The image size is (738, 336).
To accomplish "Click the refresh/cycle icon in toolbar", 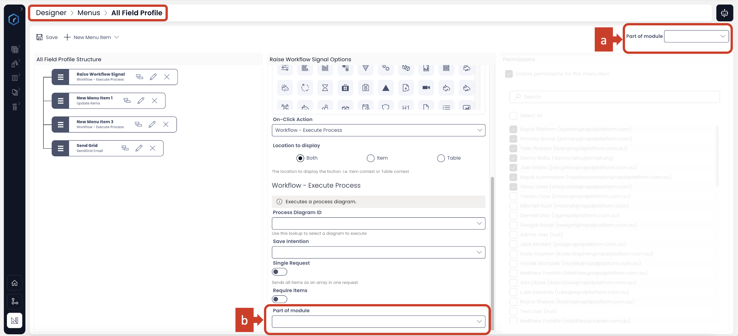I will pos(305,88).
